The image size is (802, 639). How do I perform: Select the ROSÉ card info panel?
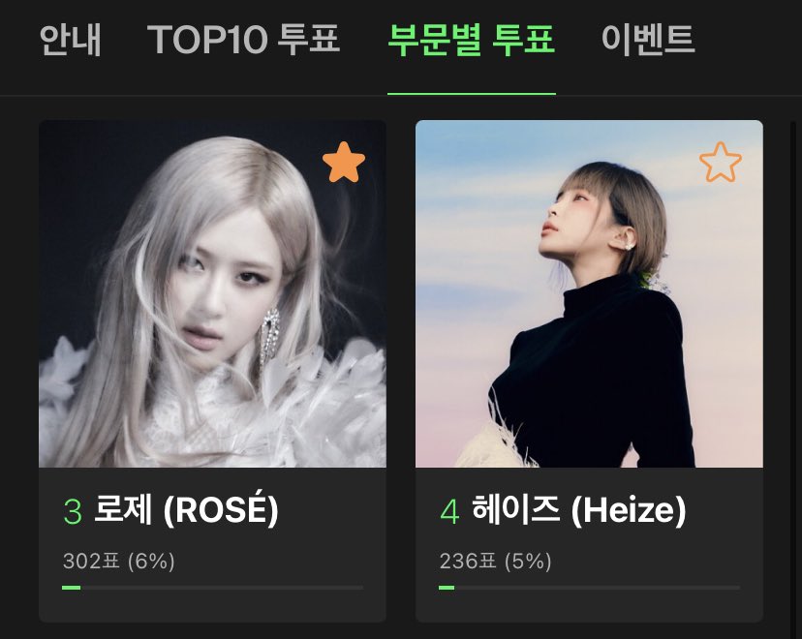click(212, 544)
